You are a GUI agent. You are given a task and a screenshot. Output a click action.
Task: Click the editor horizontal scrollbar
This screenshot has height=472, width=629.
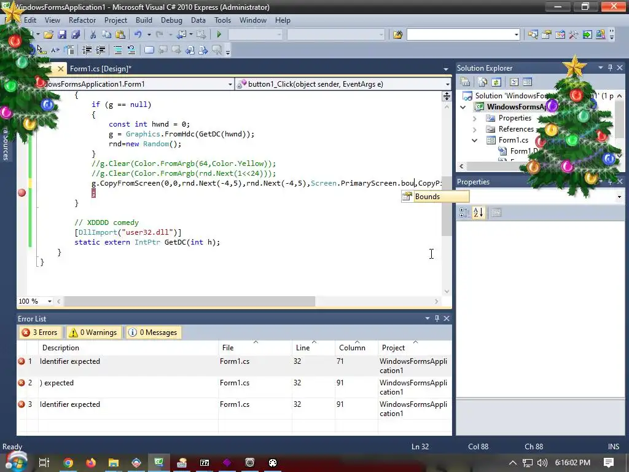point(189,301)
